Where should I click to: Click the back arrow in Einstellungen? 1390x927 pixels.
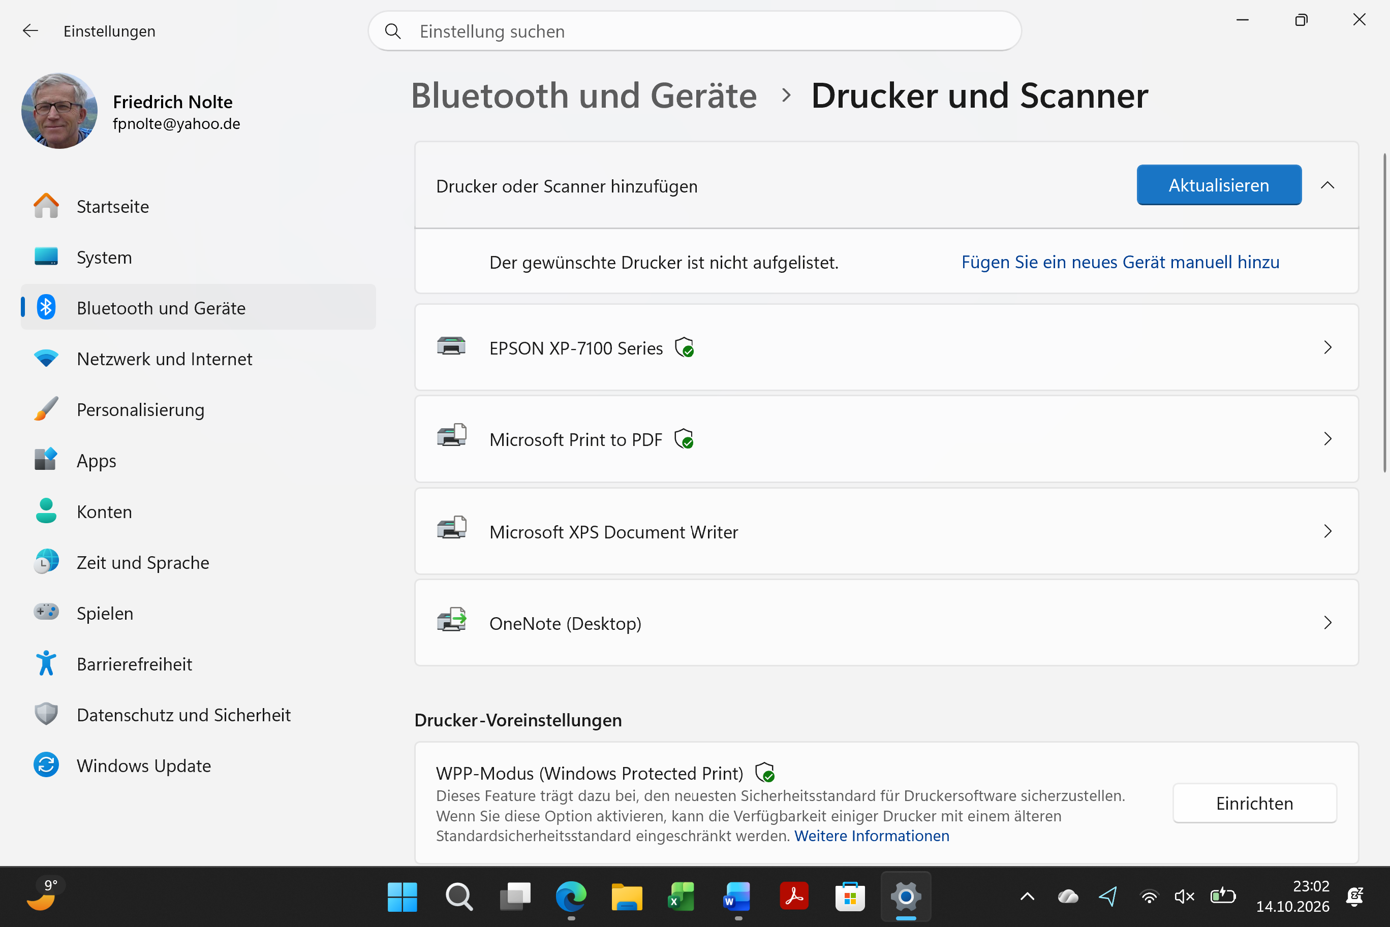coord(30,31)
